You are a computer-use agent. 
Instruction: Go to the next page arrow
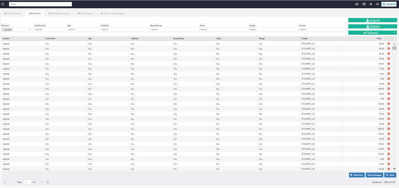42,182
